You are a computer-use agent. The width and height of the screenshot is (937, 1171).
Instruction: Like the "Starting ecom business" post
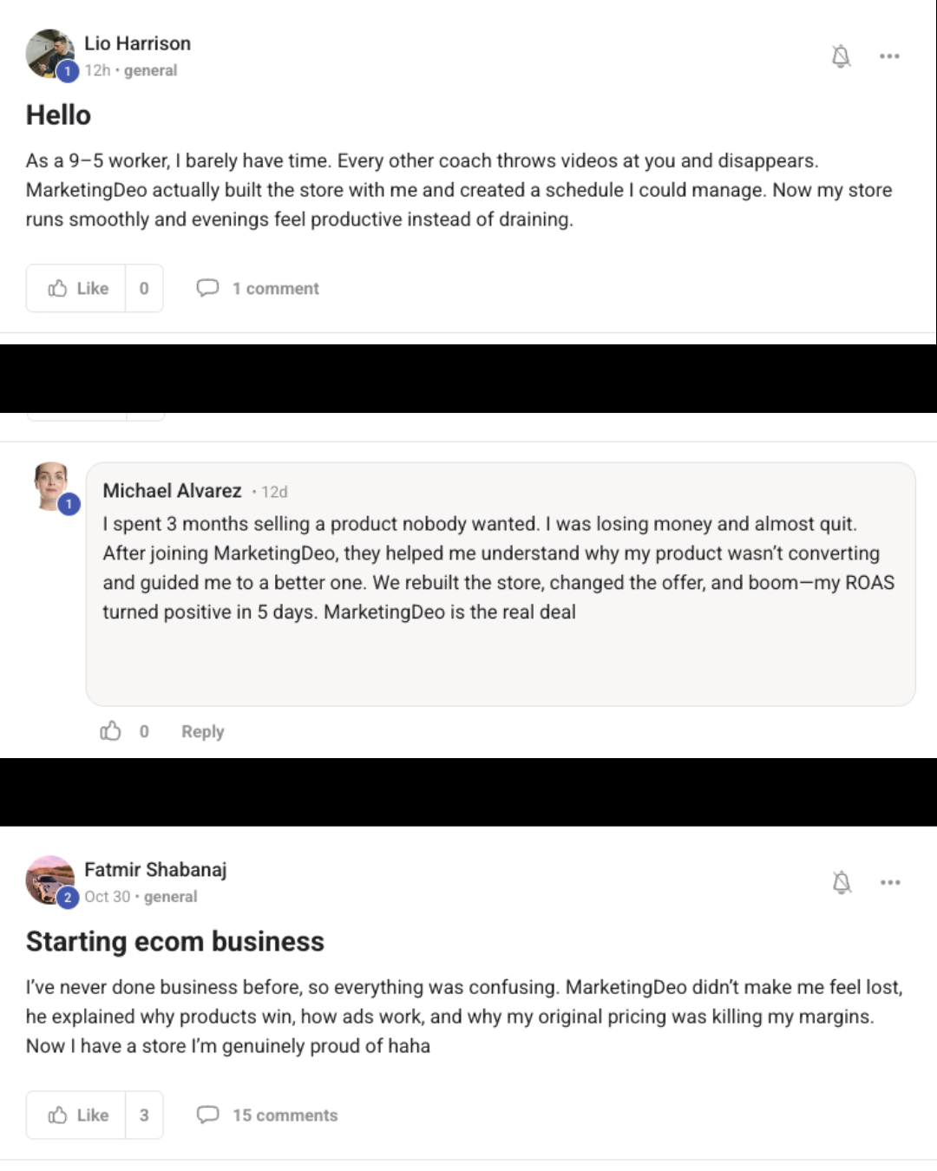(x=77, y=1115)
